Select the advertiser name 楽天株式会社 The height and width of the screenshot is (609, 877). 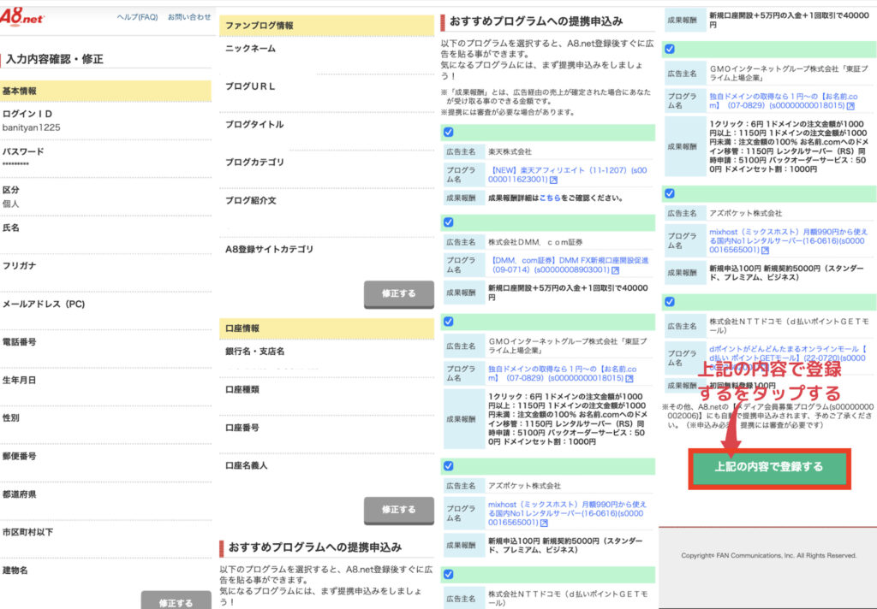(510, 152)
